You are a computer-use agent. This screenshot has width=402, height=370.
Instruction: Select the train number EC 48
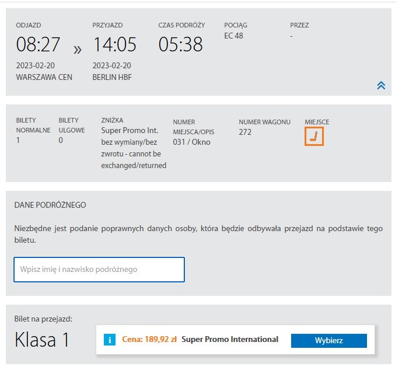click(235, 36)
